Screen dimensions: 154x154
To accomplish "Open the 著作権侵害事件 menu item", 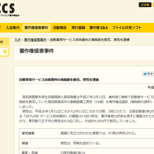I will [x=36, y=28].
